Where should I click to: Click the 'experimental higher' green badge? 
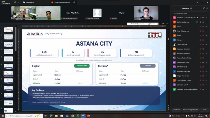(x=82, y=66)
